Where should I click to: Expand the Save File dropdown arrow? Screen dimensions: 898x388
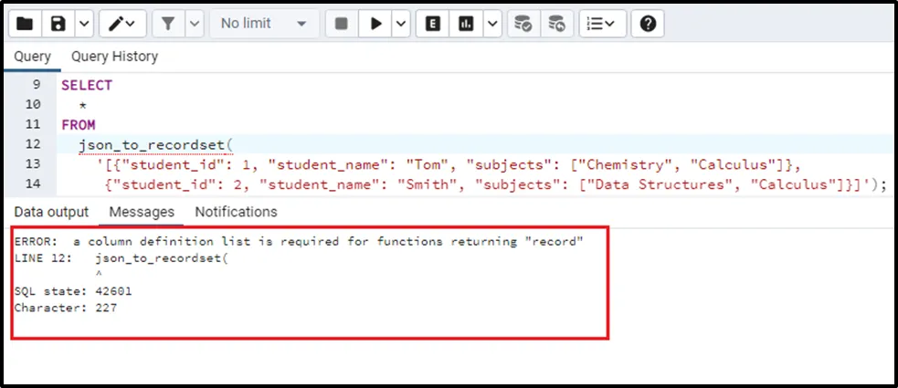[x=83, y=24]
